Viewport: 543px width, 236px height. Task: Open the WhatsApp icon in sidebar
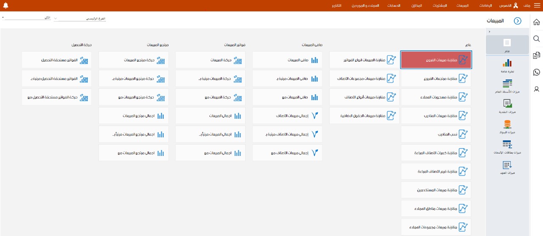(536, 72)
